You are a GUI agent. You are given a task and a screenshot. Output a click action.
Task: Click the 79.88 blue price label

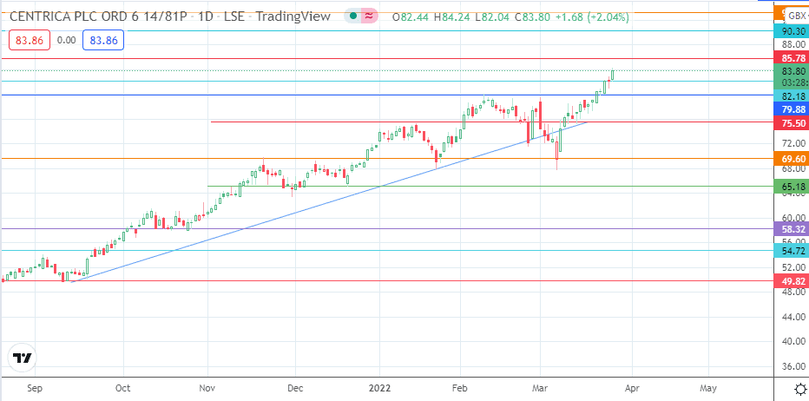coord(792,108)
